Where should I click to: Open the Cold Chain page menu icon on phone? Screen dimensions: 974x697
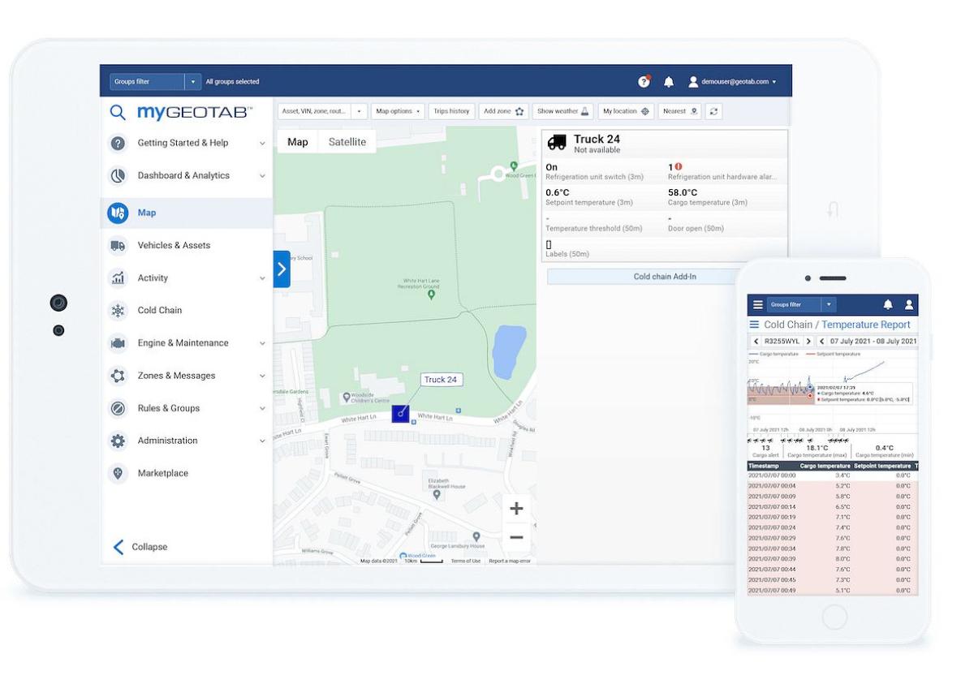[x=754, y=325]
